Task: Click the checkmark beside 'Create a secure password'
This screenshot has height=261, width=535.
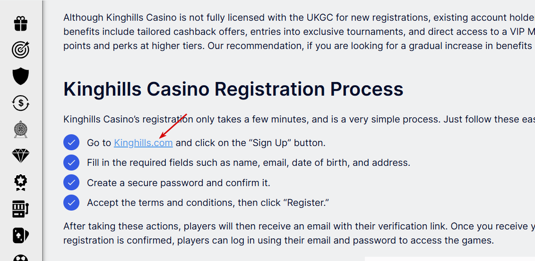Action: (x=71, y=182)
